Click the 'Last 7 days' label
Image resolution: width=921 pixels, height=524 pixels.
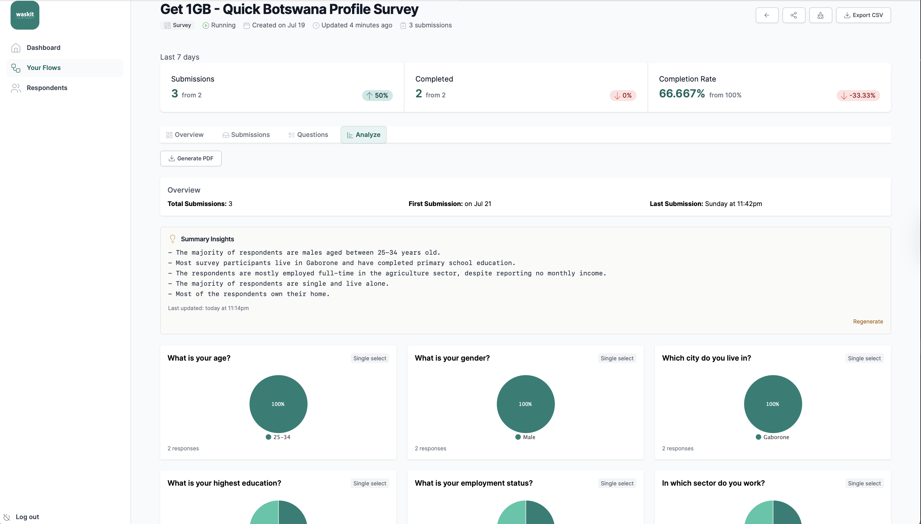tap(179, 57)
